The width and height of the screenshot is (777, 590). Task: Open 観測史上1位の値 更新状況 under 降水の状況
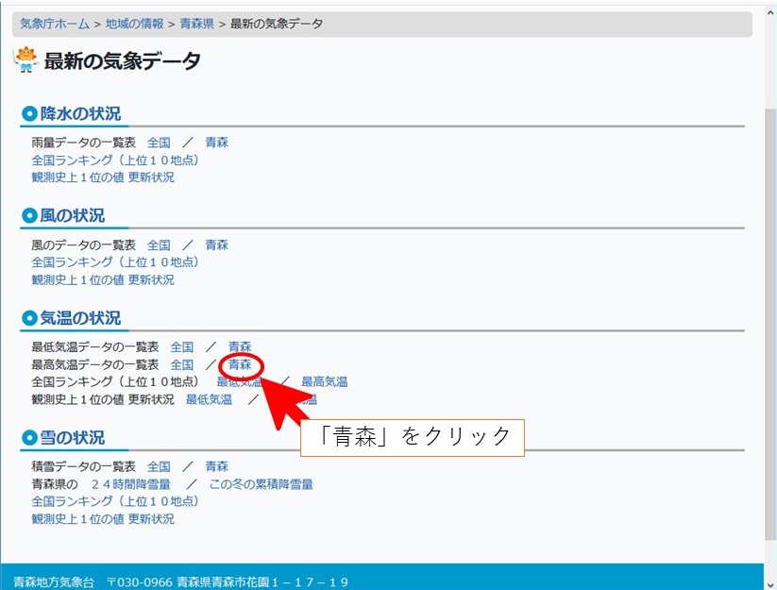pos(103,177)
